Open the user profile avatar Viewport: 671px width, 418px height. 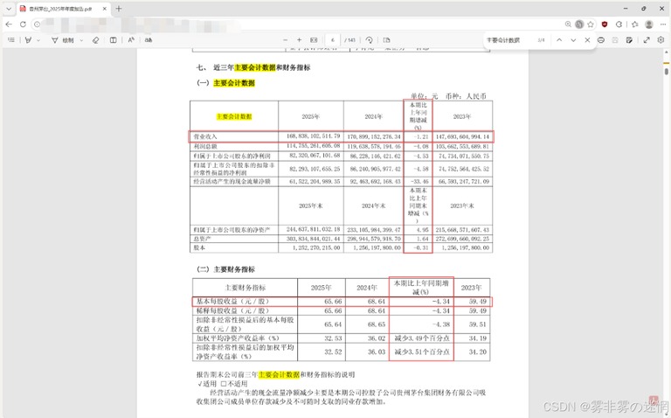point(649,24)
